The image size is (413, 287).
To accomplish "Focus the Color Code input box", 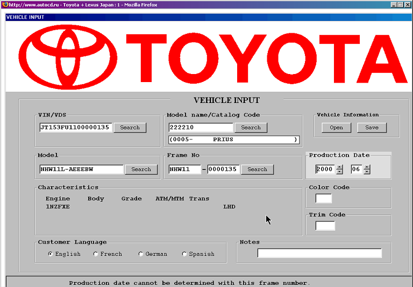I will pyautogui.click(x=323, y=198).
